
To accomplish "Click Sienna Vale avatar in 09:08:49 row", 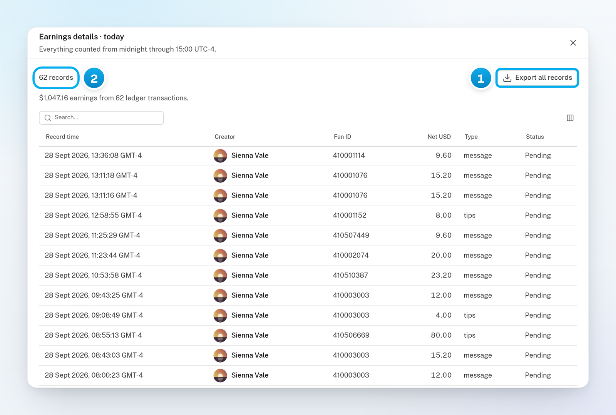I will tap(220, 316).
